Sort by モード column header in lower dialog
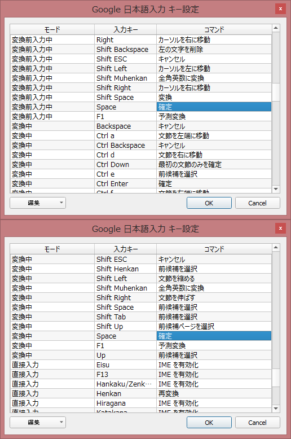Screen dimensions: 291x439 tap(52, 249)
